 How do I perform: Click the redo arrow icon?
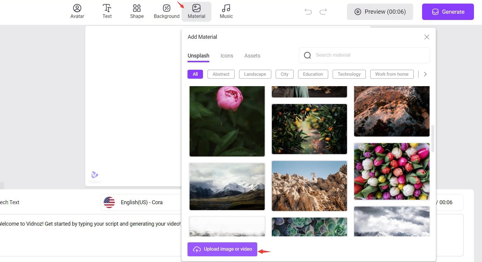tap(323, 12)
